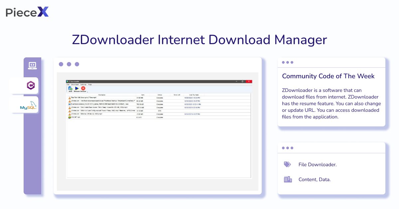Viewport: 399px width, 209px height.
Task: Click last try date of BlueStacks installer row
Action: (193, 104)
